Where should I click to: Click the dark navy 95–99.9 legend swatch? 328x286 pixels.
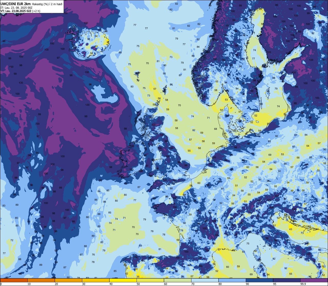pyautogui.click(x=287, y=280)
